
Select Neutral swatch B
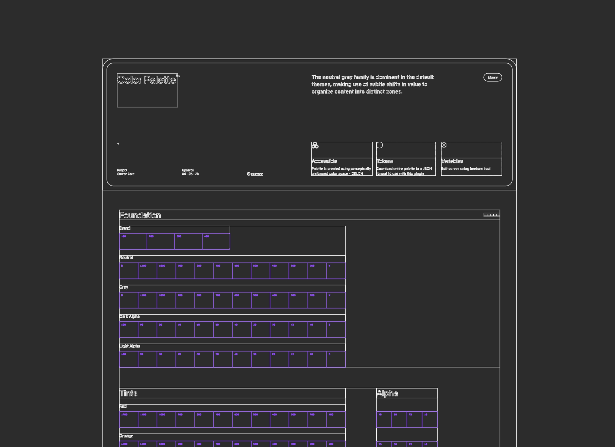tap(129, 271)
